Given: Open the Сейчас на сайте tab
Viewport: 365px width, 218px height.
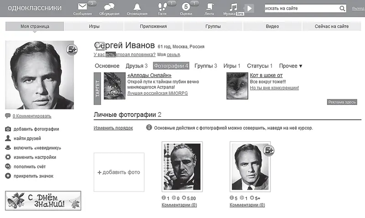Looking at the screenshot, I should coord(332,26).
